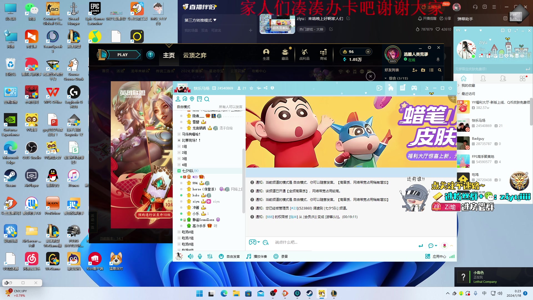Viewport: 533px width, 300px height.
Task: Open 主页 tab in League client
Action: click(169, 55)
